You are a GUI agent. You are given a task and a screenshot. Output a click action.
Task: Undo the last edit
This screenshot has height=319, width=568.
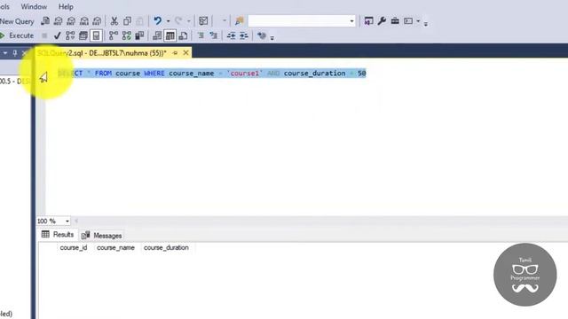pyautogui.click(x=157, y=20)
